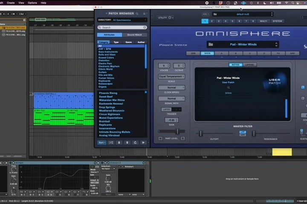Toggle EQ Eight device activator

point(10,163)
